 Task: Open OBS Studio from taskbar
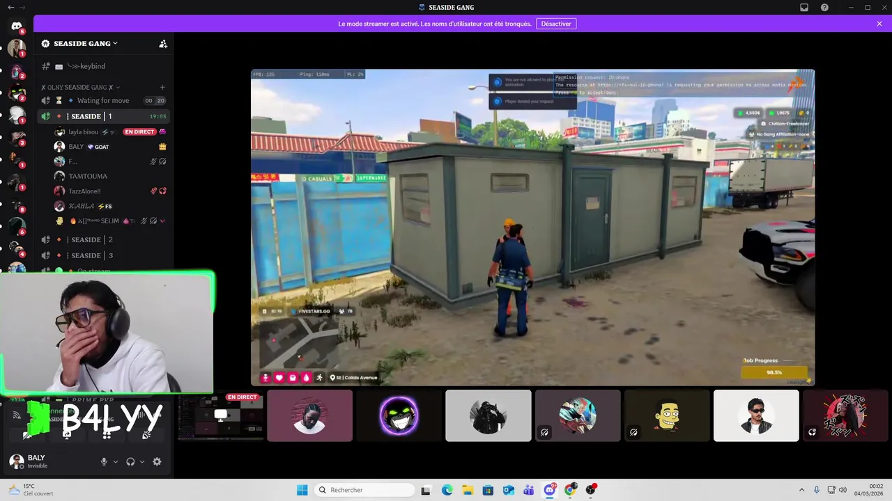pyautogui.click(x=591, y=490)
